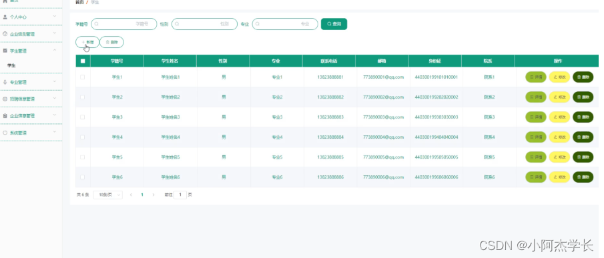Image resolution: width=604 pixels, height=258 pixels.
Task: Expand the 个人中心 menu chevron
Action: 55,17
